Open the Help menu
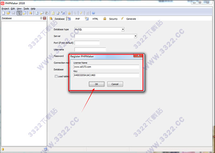215x153 pixels. pos(33,9)
